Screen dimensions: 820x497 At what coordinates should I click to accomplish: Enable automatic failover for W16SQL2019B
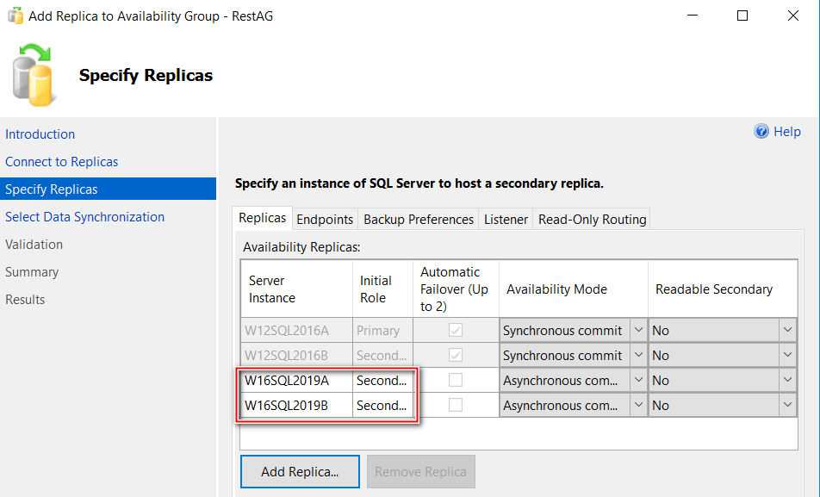[x=455, y=405]
